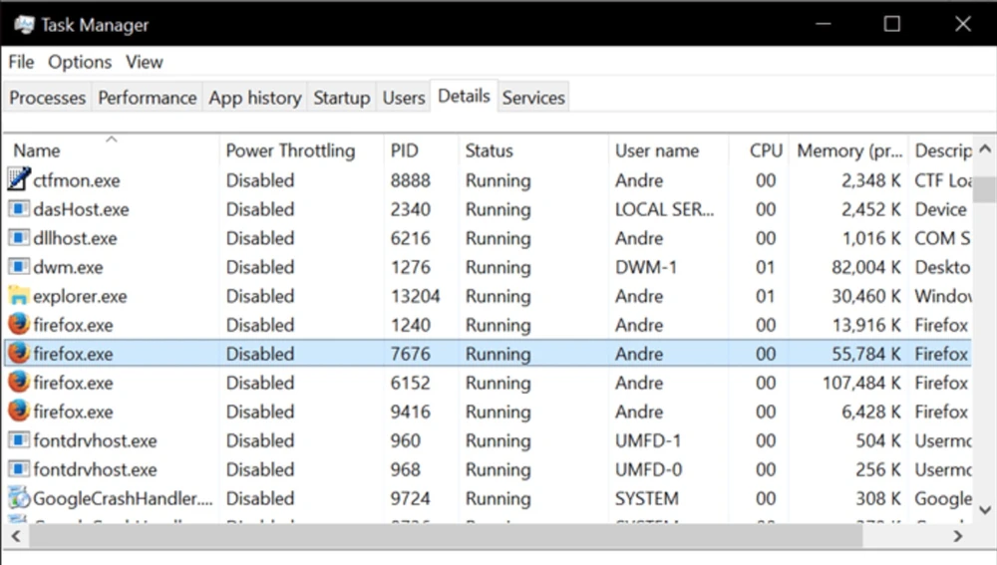Open the Services tab

click(533, 98)
